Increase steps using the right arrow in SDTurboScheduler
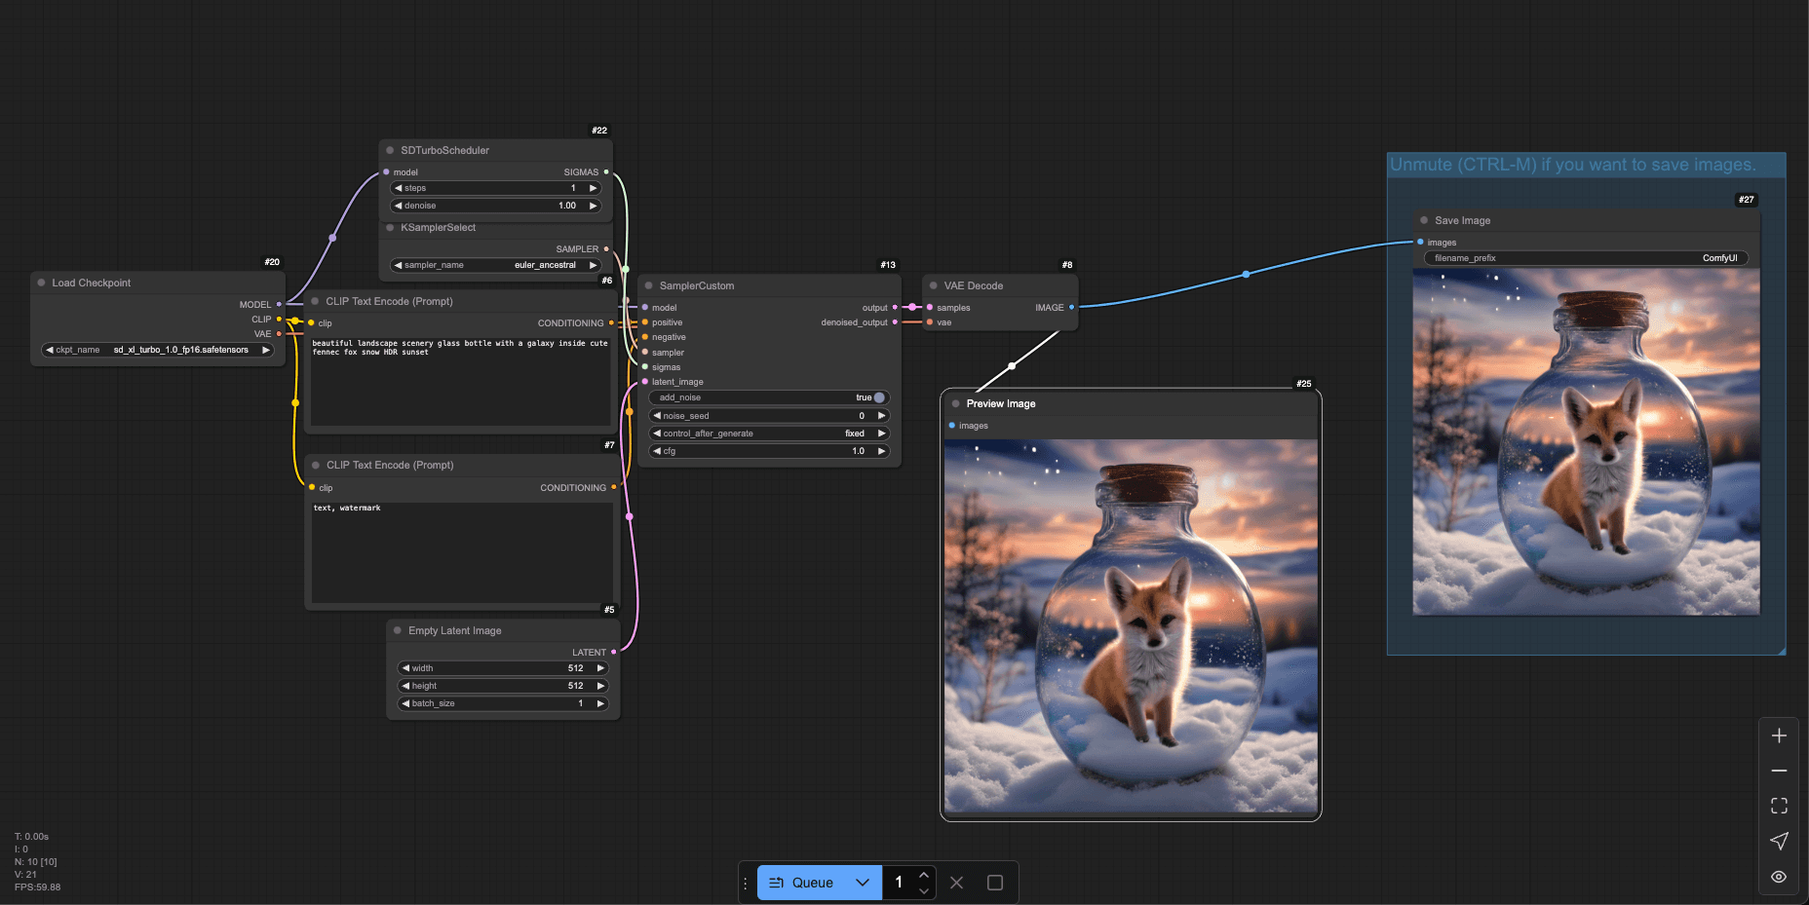Image resolution: width=1809 pixels, height=905 pixels. point(593,187)
